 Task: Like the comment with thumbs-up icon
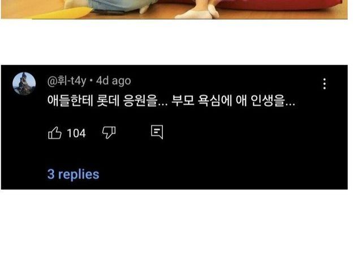[x=55, y=133]
